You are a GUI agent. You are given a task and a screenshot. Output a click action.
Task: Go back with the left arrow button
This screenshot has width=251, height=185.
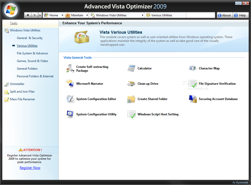click(x=28, y=15)
